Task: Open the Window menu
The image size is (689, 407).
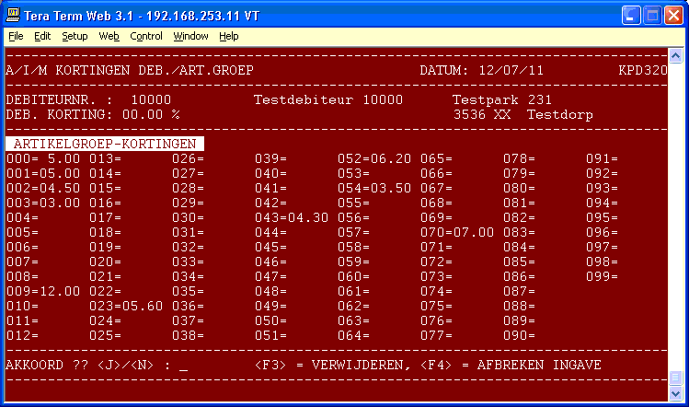Action: tap(190, 36)
